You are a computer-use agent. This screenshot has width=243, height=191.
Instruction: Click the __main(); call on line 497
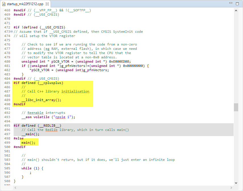click(30, 134)
